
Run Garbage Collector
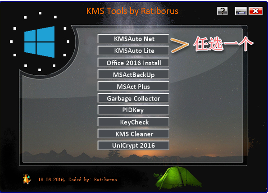click(133, 98)
